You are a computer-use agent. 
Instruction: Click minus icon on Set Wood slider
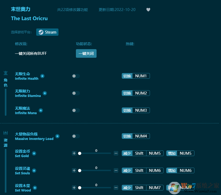116,188
